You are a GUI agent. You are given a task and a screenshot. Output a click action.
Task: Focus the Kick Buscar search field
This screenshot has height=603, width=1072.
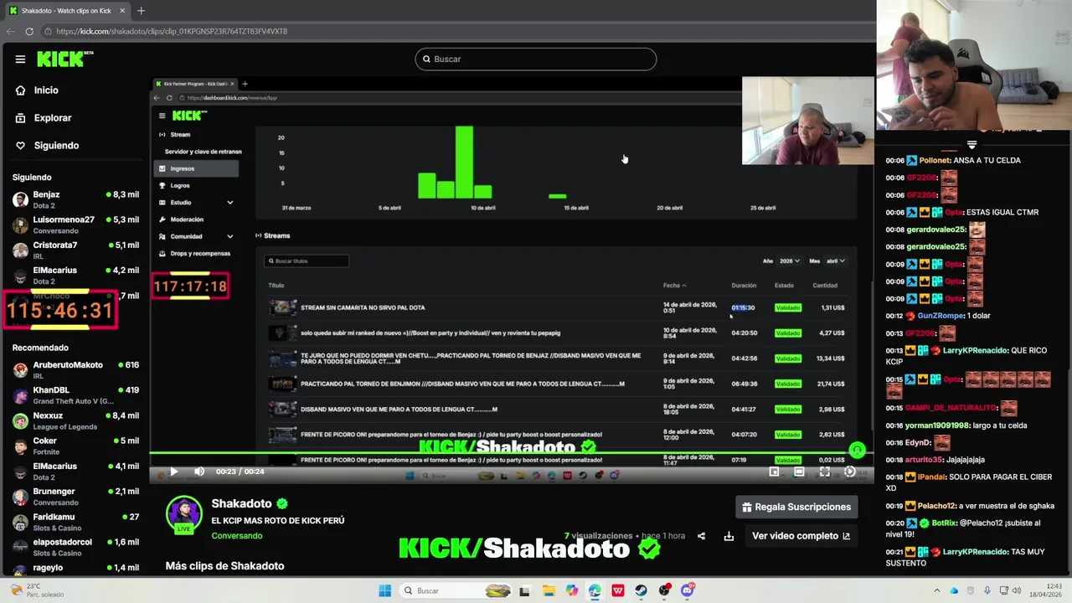536,59
